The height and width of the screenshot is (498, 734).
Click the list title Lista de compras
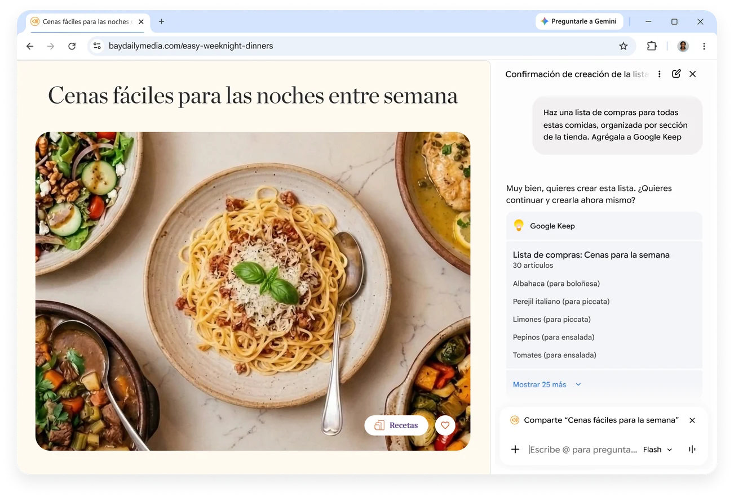(591, 255)
